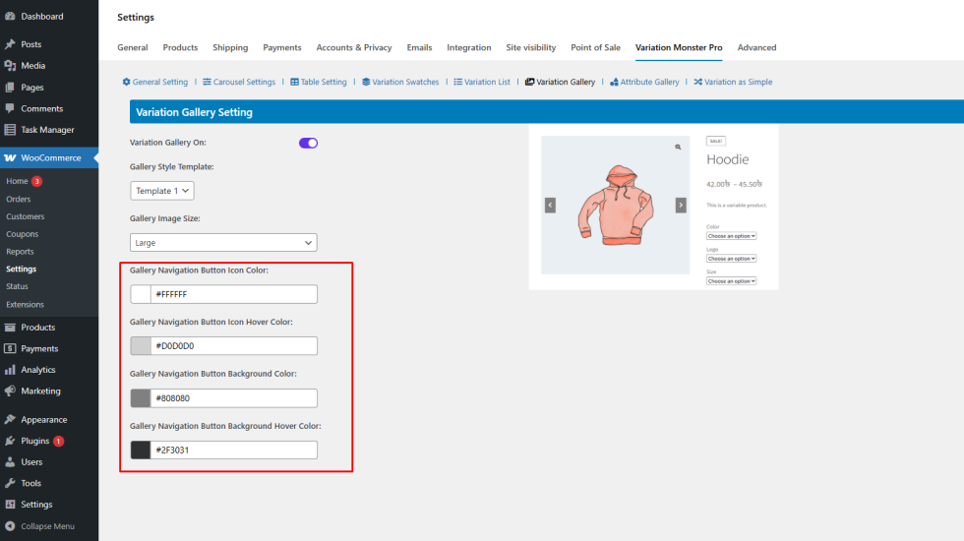Switch to the Payments settings tab
Image resolution: width=964 pixels, height=541 pixels.
pos(282,47)
